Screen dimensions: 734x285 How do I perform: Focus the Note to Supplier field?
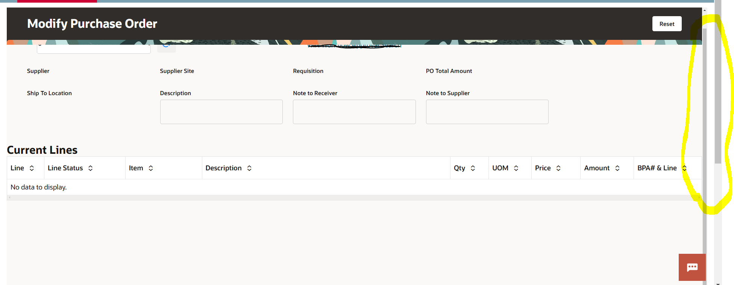(x=487, y=112)
